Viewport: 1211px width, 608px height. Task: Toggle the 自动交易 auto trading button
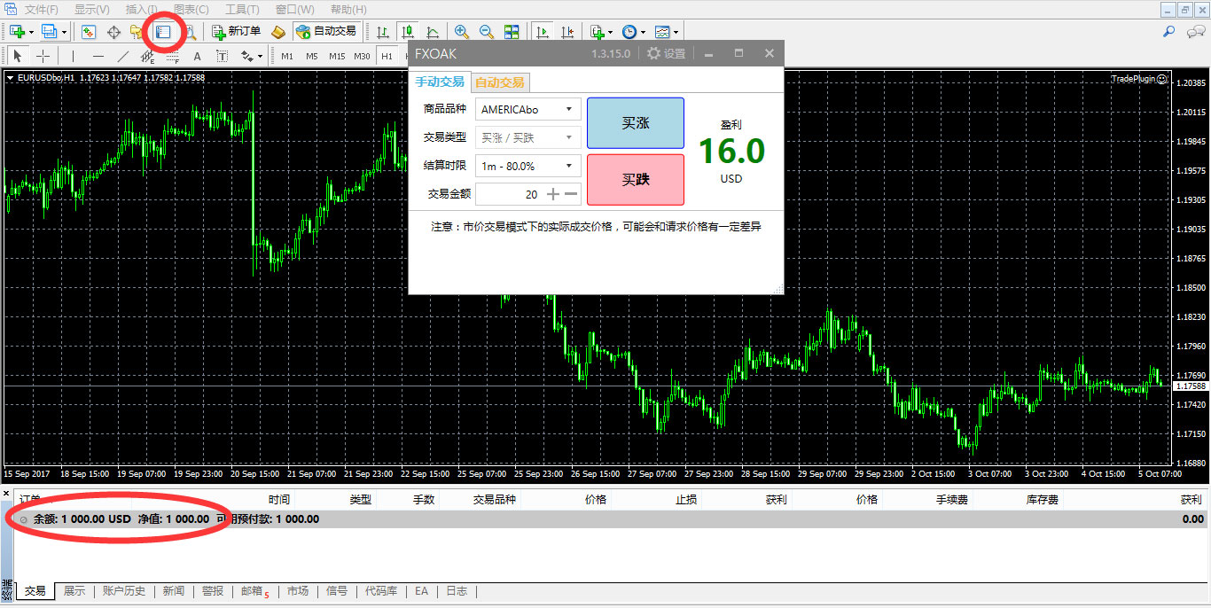326,31
